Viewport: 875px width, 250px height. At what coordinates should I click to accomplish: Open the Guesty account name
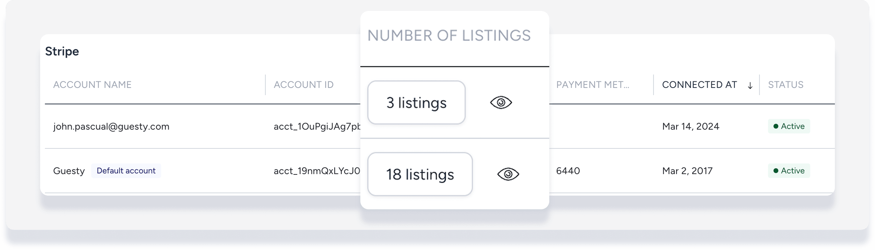pos(69,171)
